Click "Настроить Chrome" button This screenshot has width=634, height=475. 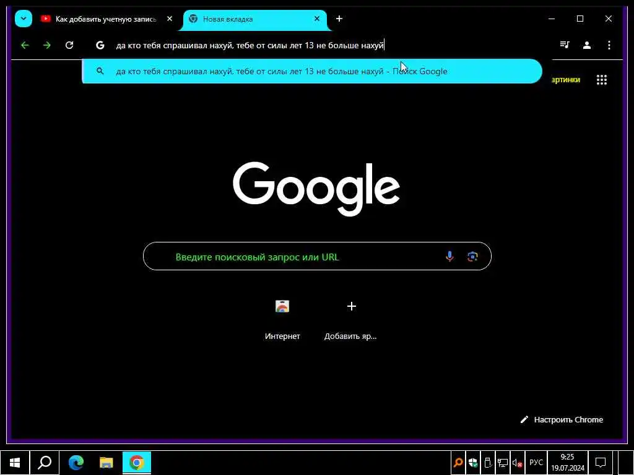click(x=562, y=420)
